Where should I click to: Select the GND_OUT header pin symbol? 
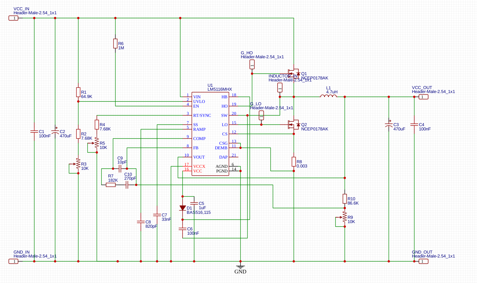coord(423,261)
